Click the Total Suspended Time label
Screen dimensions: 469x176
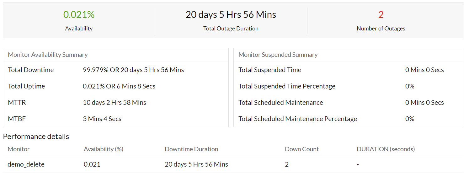pyautogui.click(x=270, y=70)
